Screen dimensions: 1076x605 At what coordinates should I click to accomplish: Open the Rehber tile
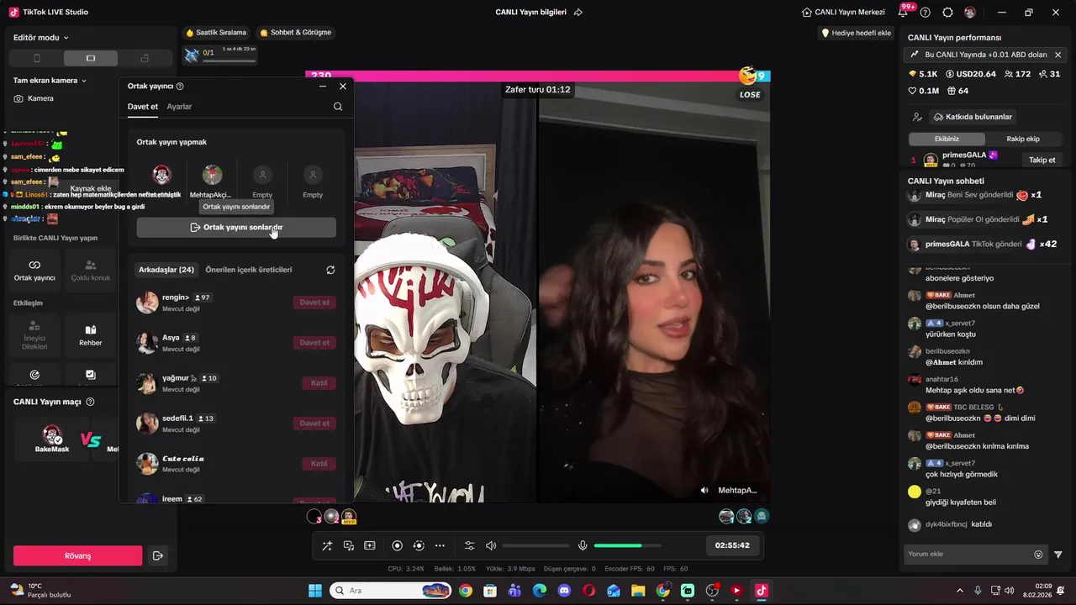[90, 336]
